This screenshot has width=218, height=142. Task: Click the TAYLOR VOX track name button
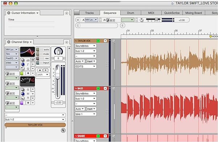[35, 125]
